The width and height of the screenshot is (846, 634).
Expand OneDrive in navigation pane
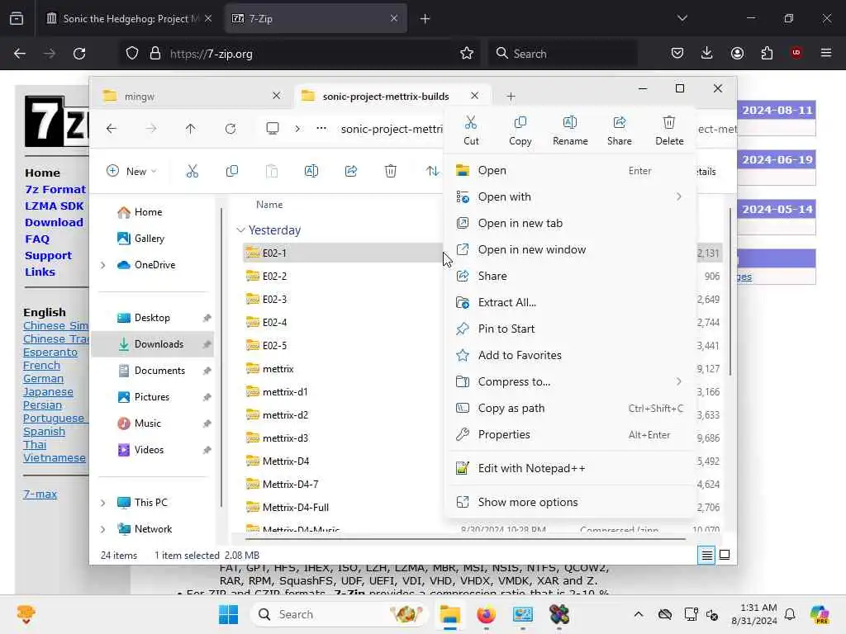(102, 265)
